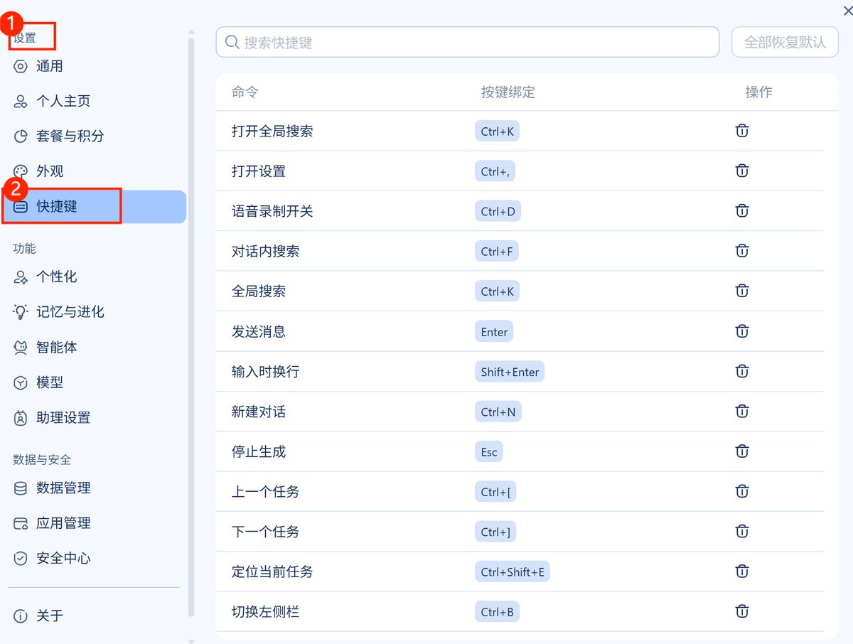The image size is (853, 644).
Task: Click the 外观 palette icon
Action: [21, 171]
